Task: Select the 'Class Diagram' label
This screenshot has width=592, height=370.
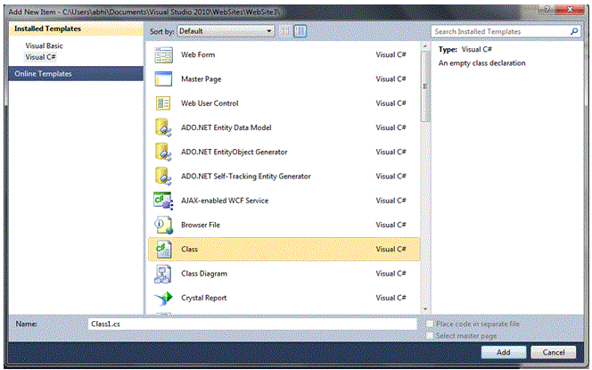Action: (x=204, y=274)
